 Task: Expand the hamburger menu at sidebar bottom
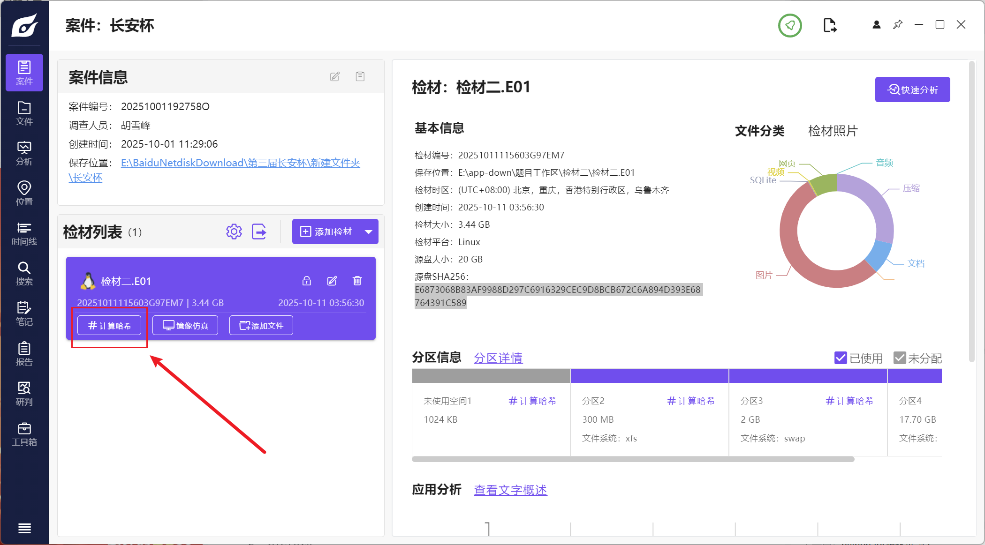(x=24, y=528)
